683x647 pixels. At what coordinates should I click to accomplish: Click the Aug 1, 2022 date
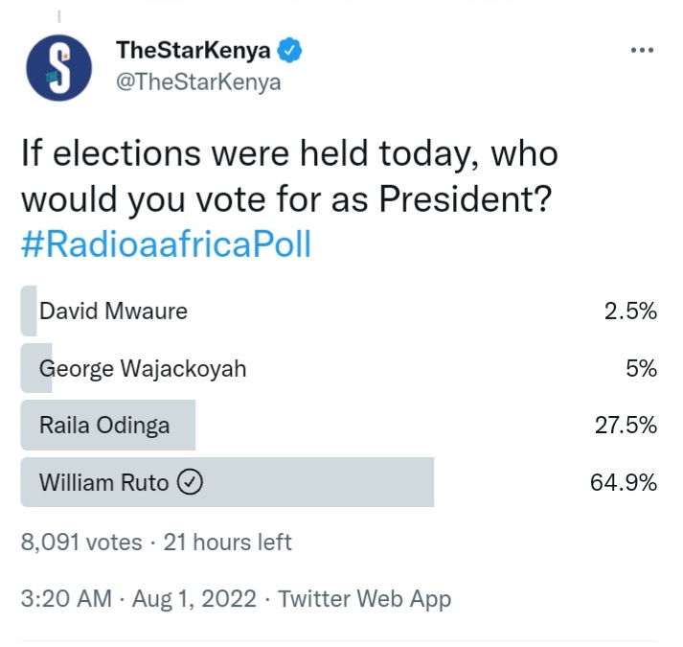point(194,599)
